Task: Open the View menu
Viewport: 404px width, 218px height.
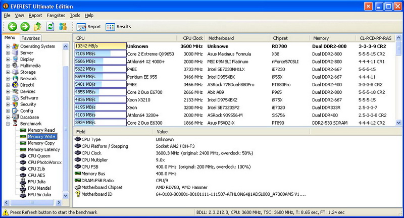Action: click(x=19, y=16)
